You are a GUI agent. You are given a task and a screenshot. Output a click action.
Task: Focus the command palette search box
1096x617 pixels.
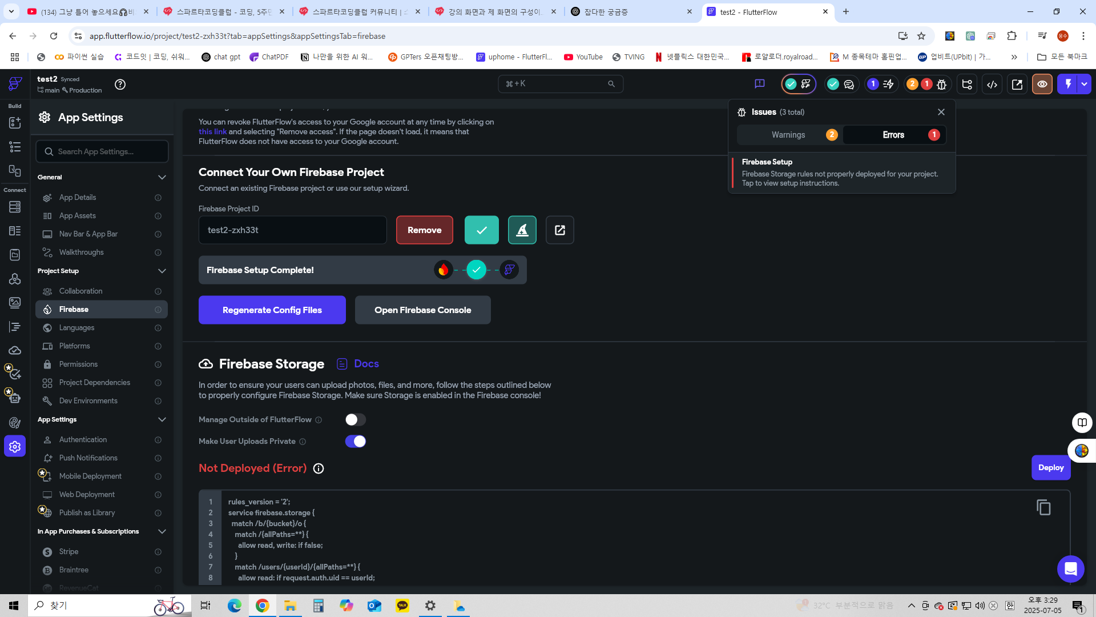561,84
